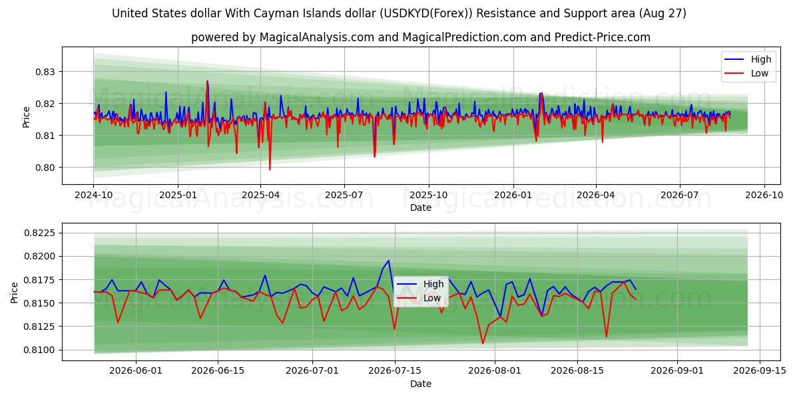This screenshot has width=799, height=399.
Task: Click the bottom chart 'Date' axis label
Action: pyautogui.click(x=421, y=384)
